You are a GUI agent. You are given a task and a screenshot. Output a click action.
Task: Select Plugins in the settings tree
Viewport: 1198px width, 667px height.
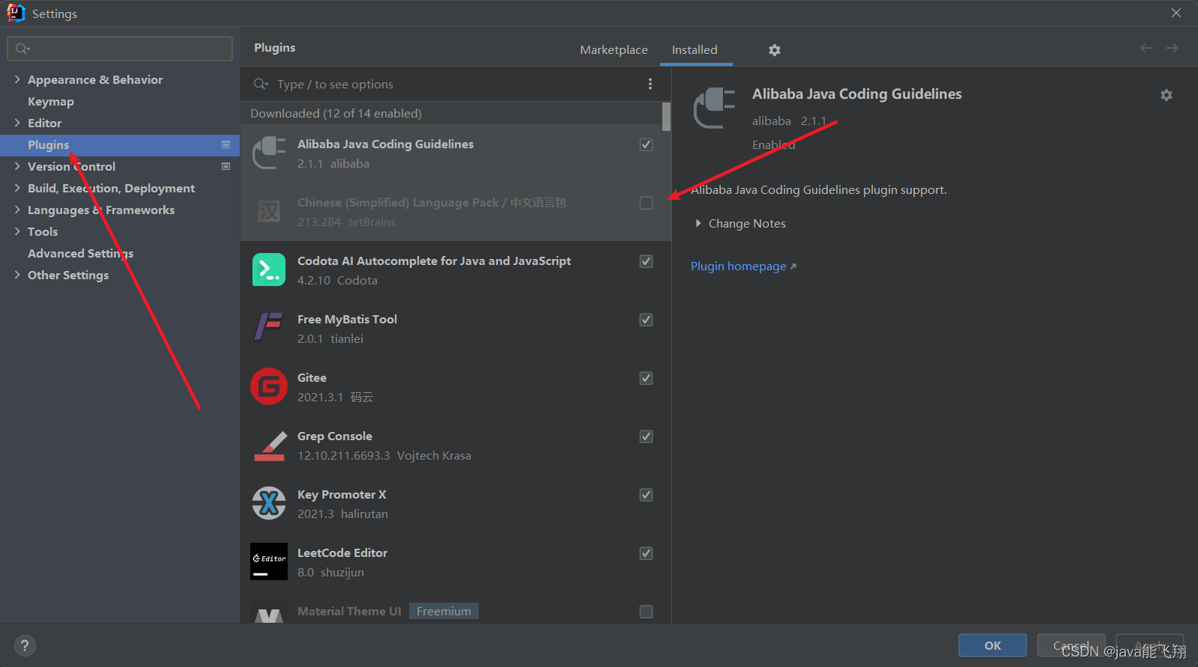[120, 144]
